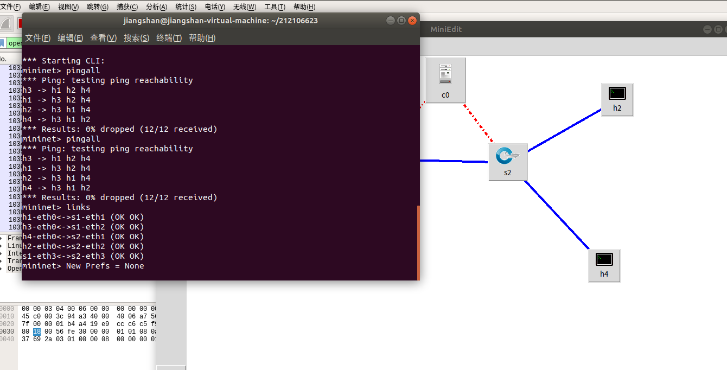Click hex byte 7f in the 0020 row
The width and height of the screenshot is (727, 370).
point(25,324)
